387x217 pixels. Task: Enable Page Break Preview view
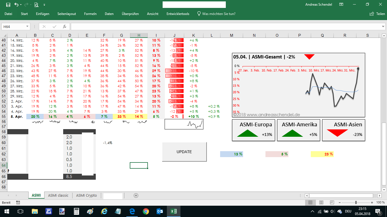332,203
